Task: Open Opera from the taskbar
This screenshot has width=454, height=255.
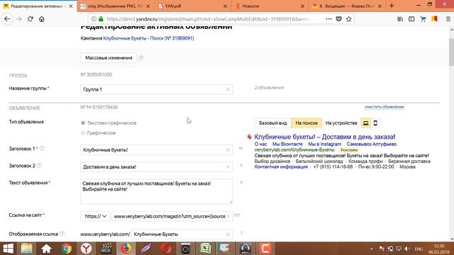Action: (x=166, y=249)
